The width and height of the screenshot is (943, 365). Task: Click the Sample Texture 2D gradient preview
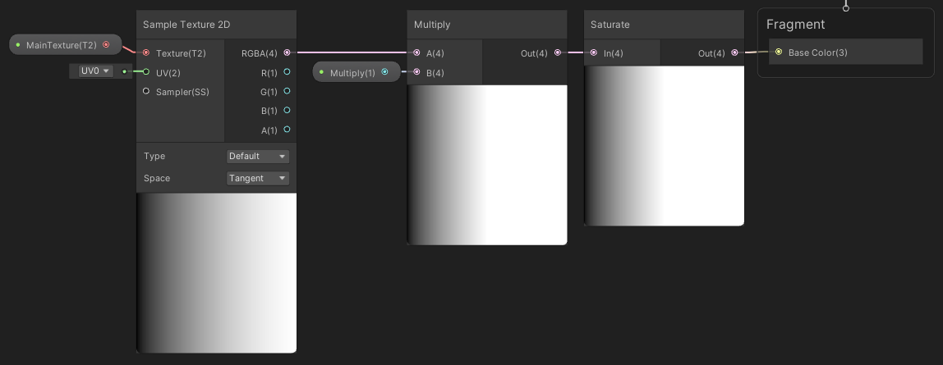(x=217, y=273)
